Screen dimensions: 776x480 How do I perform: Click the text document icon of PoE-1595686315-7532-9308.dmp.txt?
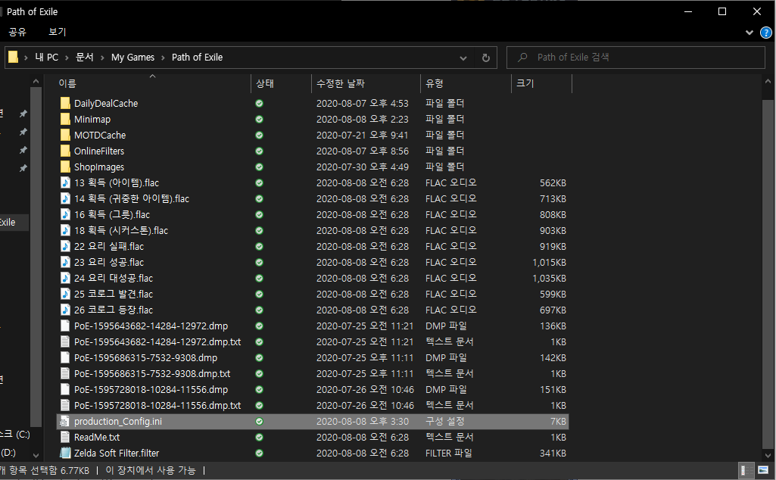click(65, 373)
